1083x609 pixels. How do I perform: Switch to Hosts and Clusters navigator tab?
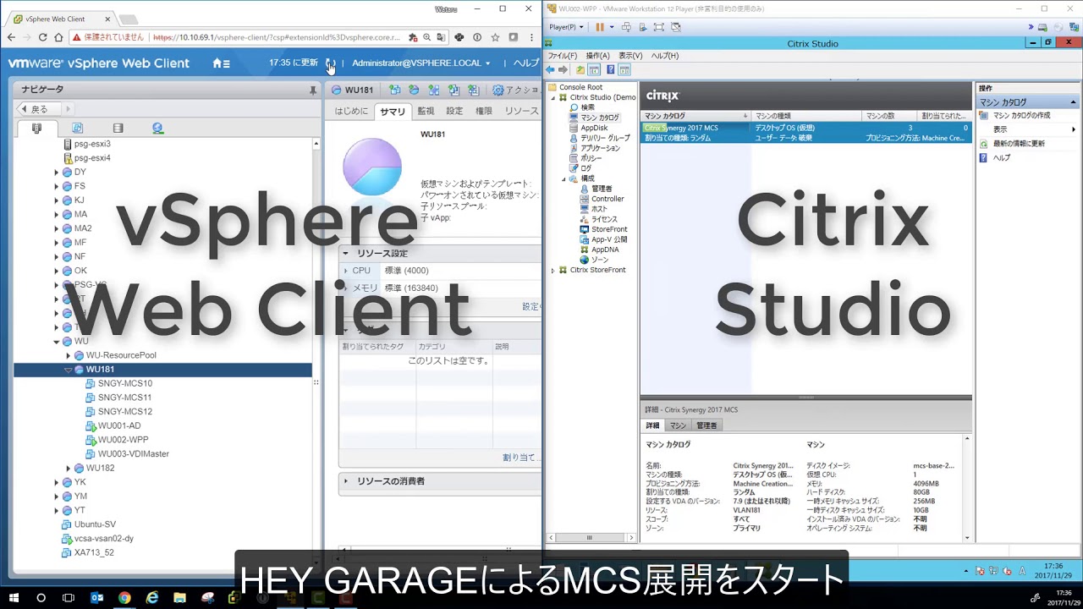click(36, 129)
